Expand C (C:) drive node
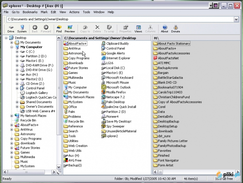 pyautogui.click(x=17, y=52)
